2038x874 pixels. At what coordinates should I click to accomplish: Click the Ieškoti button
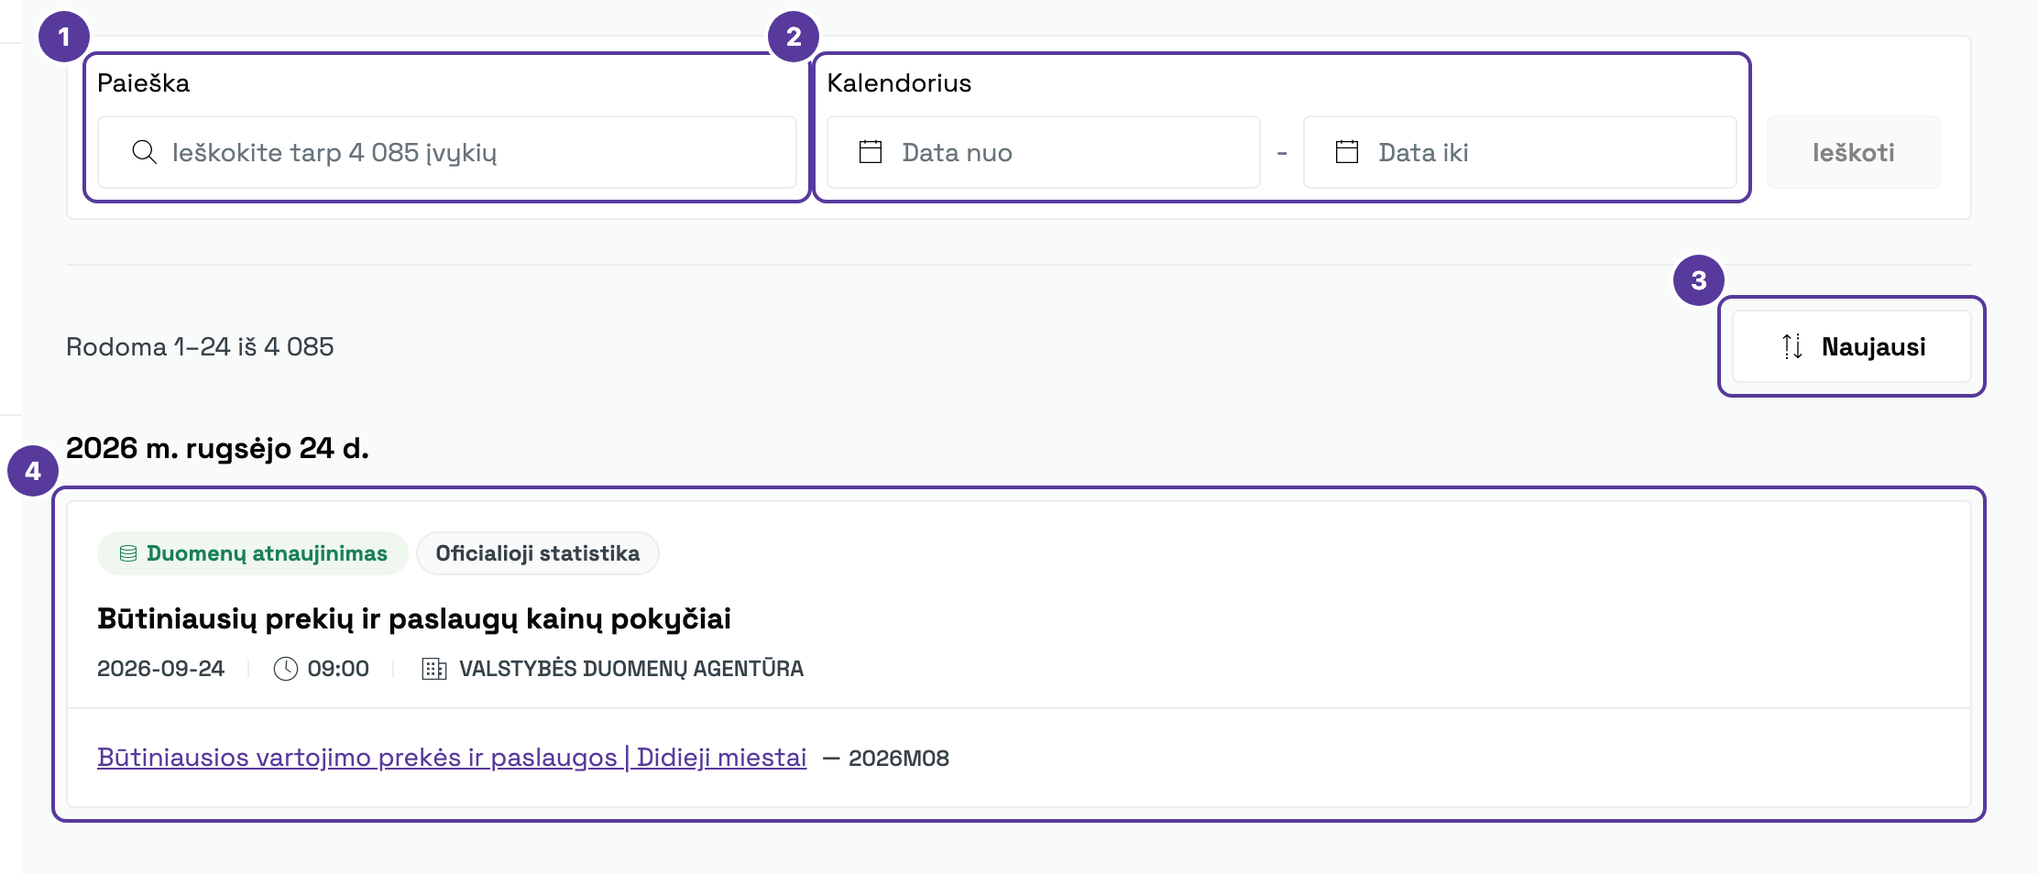1853,152
